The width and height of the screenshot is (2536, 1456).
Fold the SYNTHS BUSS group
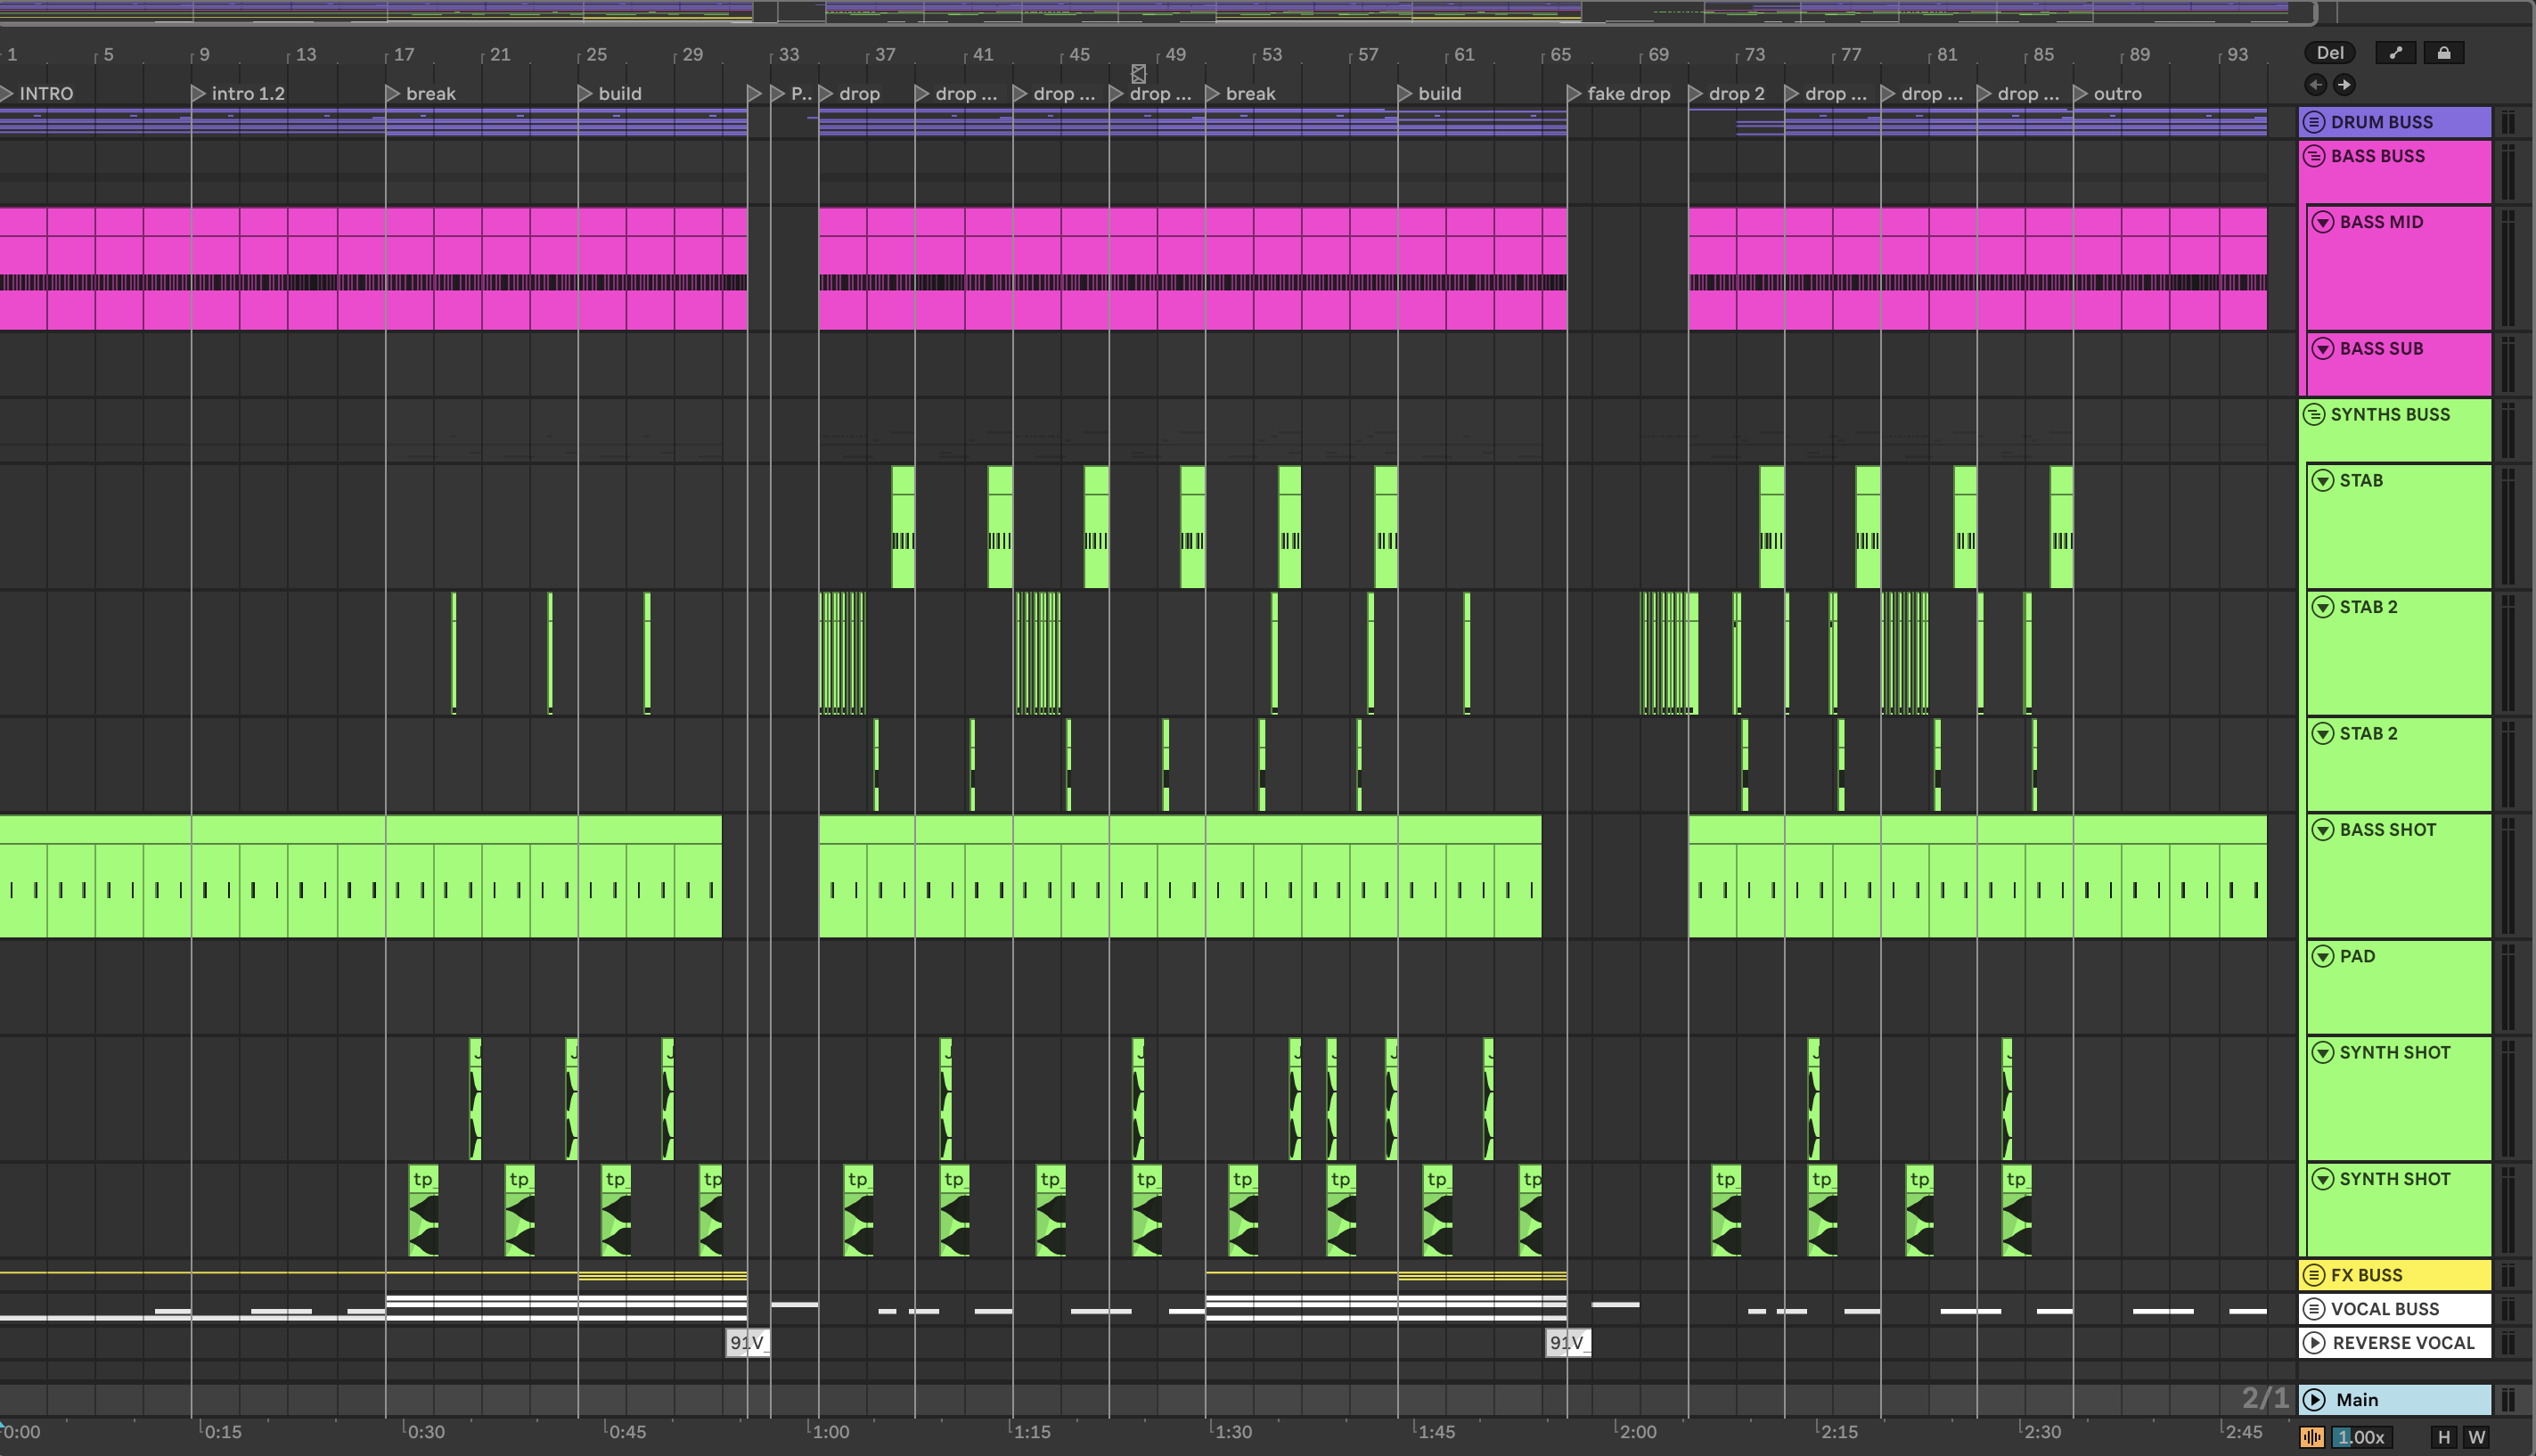(2314, 414)
